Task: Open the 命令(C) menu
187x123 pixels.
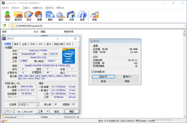Action: [x=15, y=8]
